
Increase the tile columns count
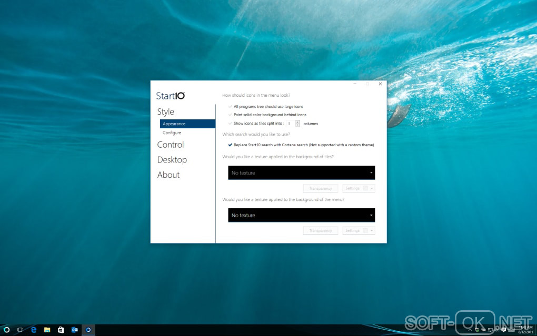pyautogui.click(x=297, y=122)
